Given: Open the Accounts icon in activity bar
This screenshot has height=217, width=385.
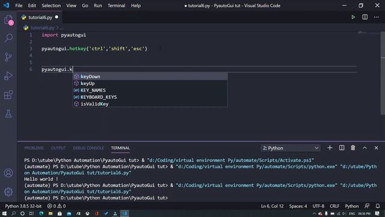Looking at the screenshot, I should point(8,173).
